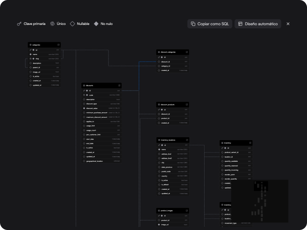Close the diagram view with the X
Screen dimensions: 307x230
point(288,24)
